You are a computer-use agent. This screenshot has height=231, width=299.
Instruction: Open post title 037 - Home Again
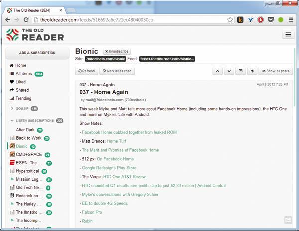click(104, 92)
